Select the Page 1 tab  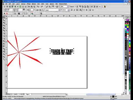click(x=28, y=94)
